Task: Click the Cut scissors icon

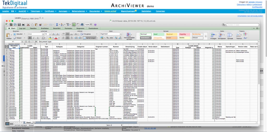Action: [28, 25]
